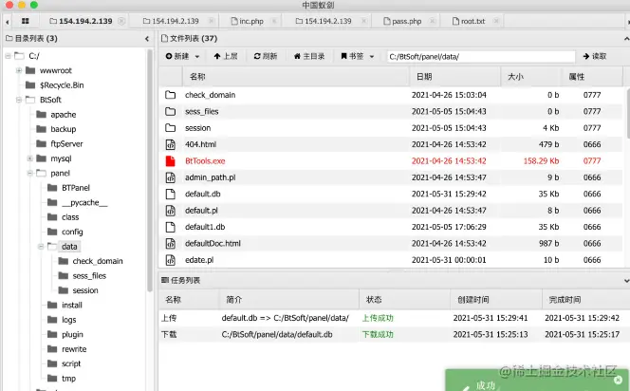Click the session folder icon in file list
Screen dimensions: 630x391
[x=171, y=128]
